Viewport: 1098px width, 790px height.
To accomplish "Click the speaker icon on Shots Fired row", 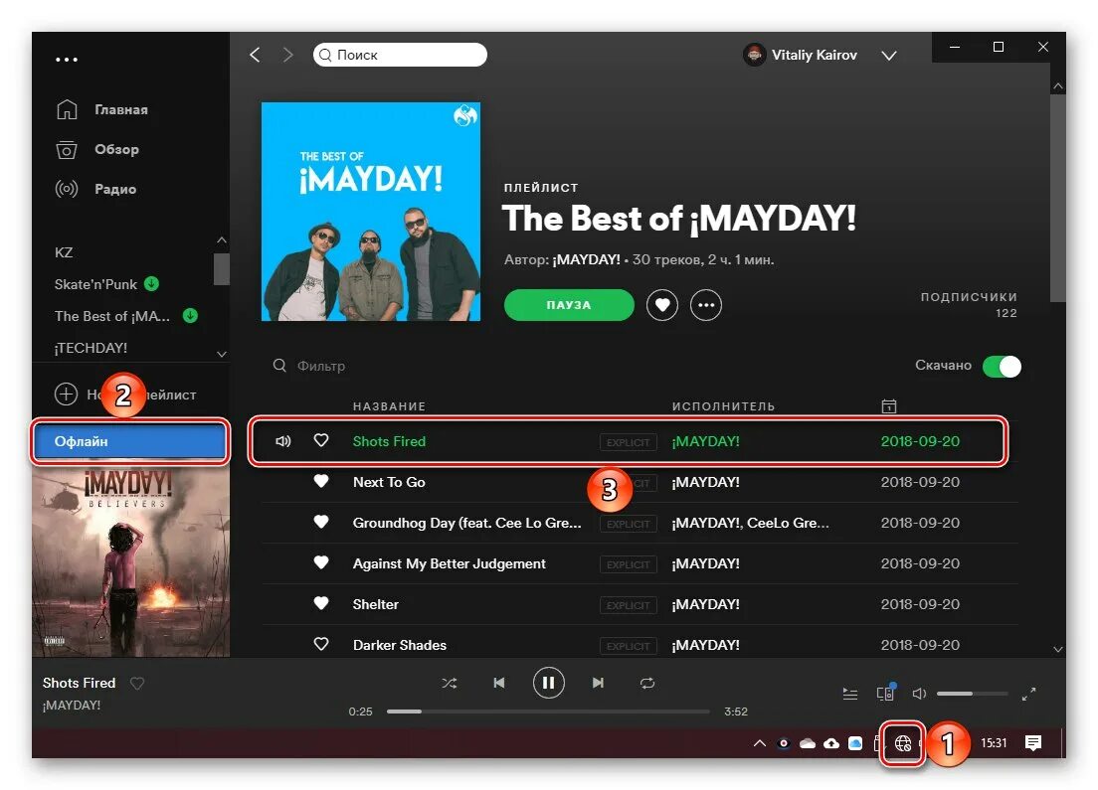I will coord(282,441).
